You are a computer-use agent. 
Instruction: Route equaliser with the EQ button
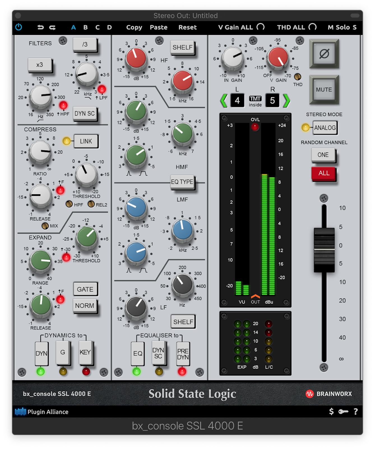click(x=138, y=353)
